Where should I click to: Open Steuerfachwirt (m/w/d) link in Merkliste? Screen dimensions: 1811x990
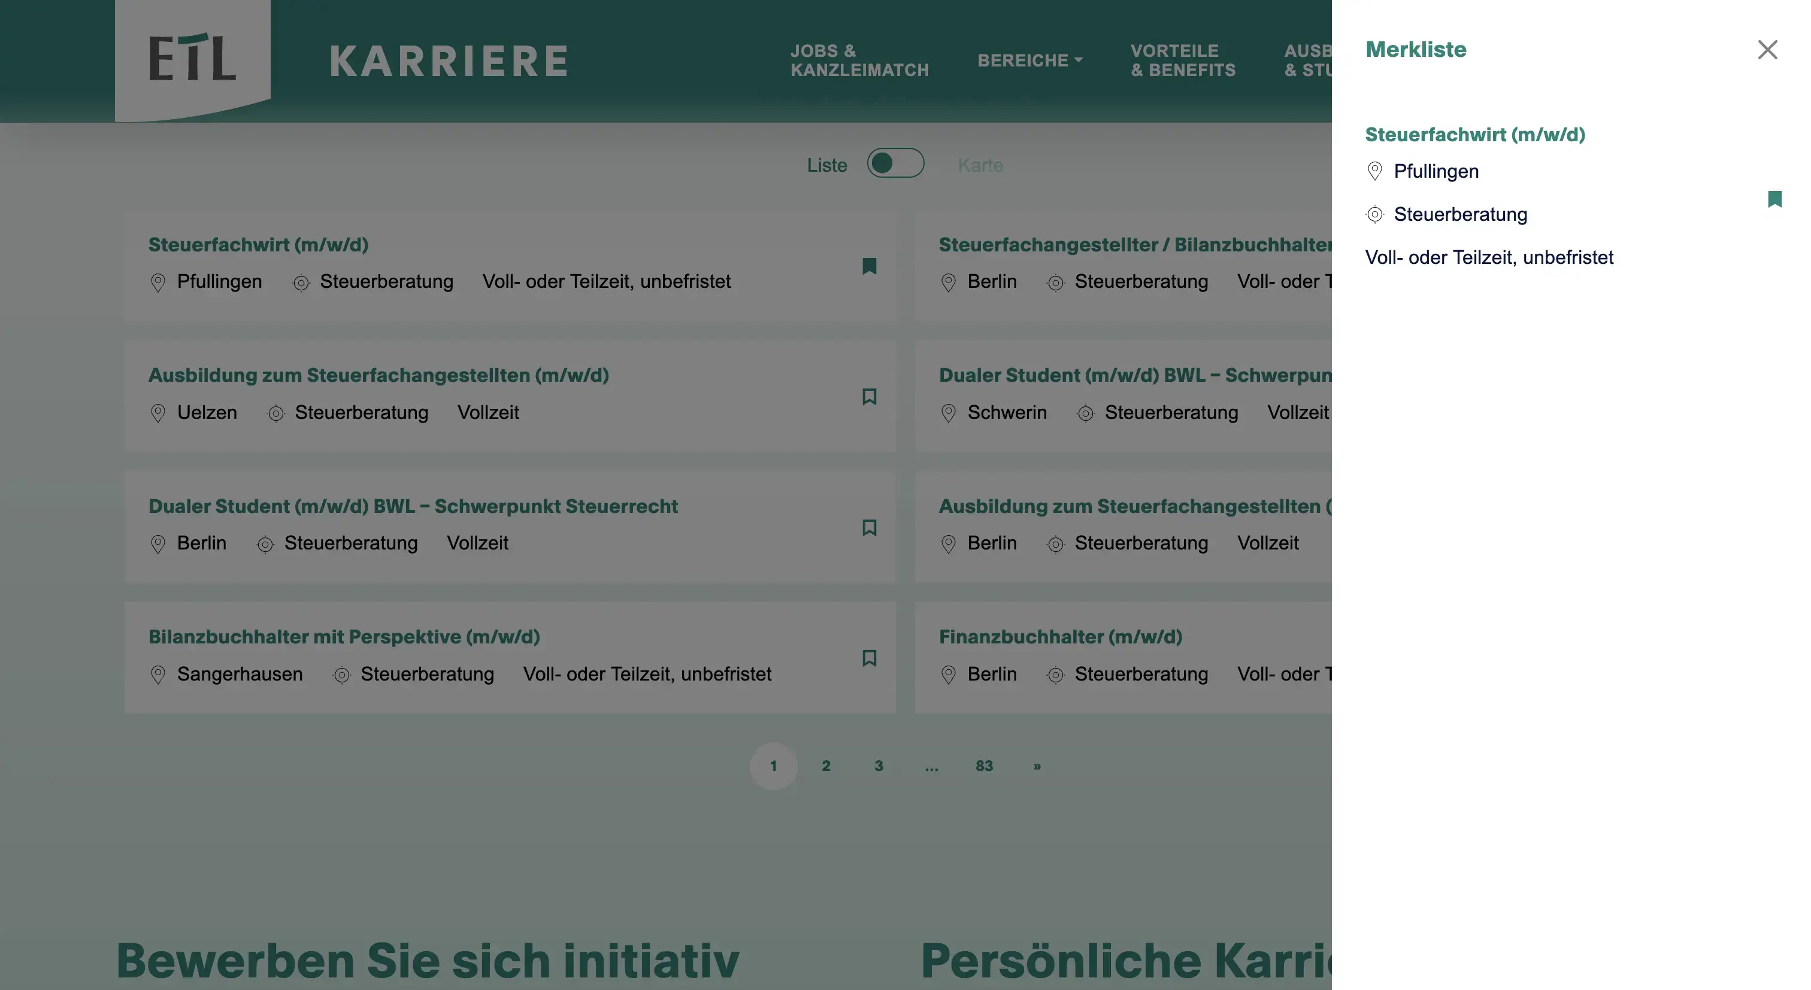1474,134
